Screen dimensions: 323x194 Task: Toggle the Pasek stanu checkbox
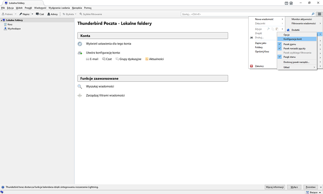[280, 57]
